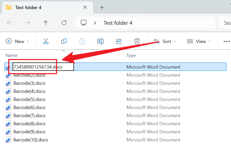Select the Paste icon
The image size is (231, 152).
pyautogui.click(x=82, y=41)
